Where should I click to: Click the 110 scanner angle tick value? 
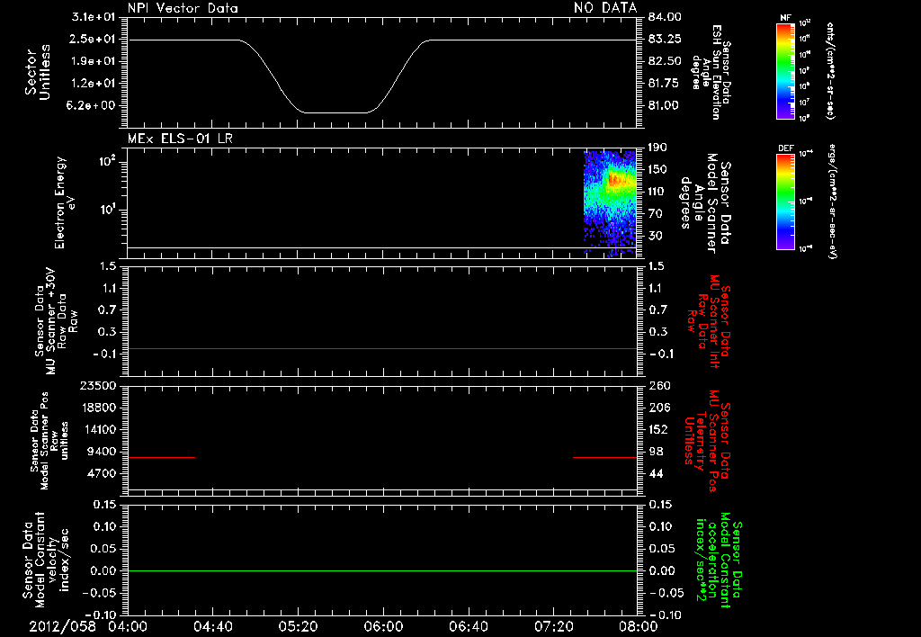pos(657,192)
